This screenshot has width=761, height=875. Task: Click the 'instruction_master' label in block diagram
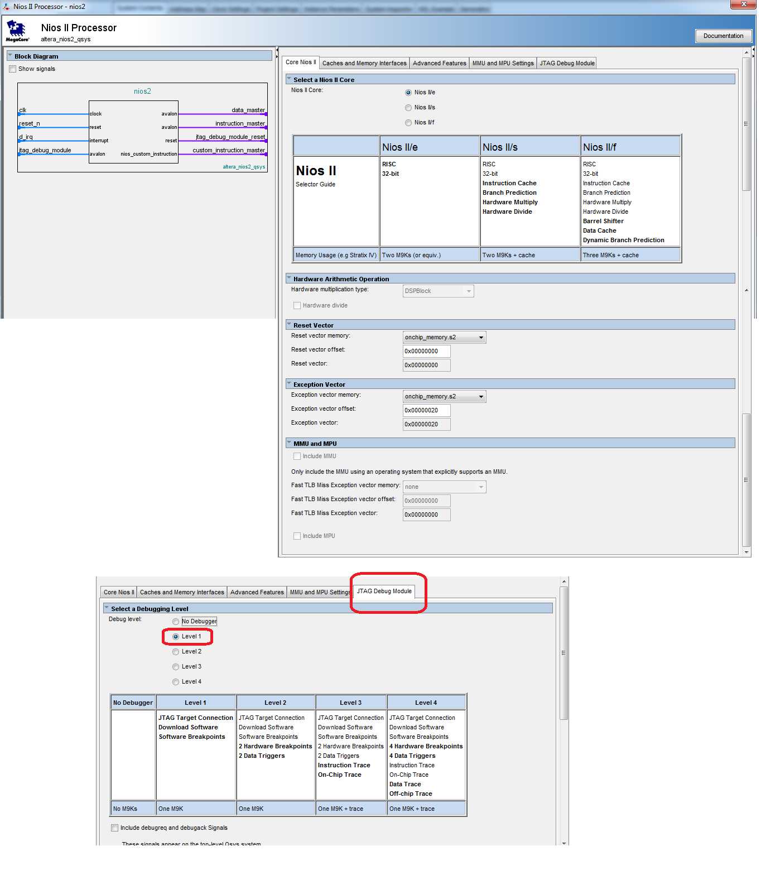click(x=240, y=124)
